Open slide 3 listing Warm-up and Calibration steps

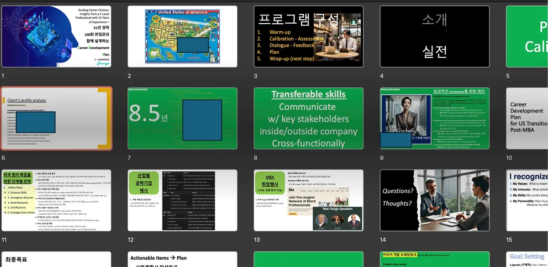[x=309, y=36]
